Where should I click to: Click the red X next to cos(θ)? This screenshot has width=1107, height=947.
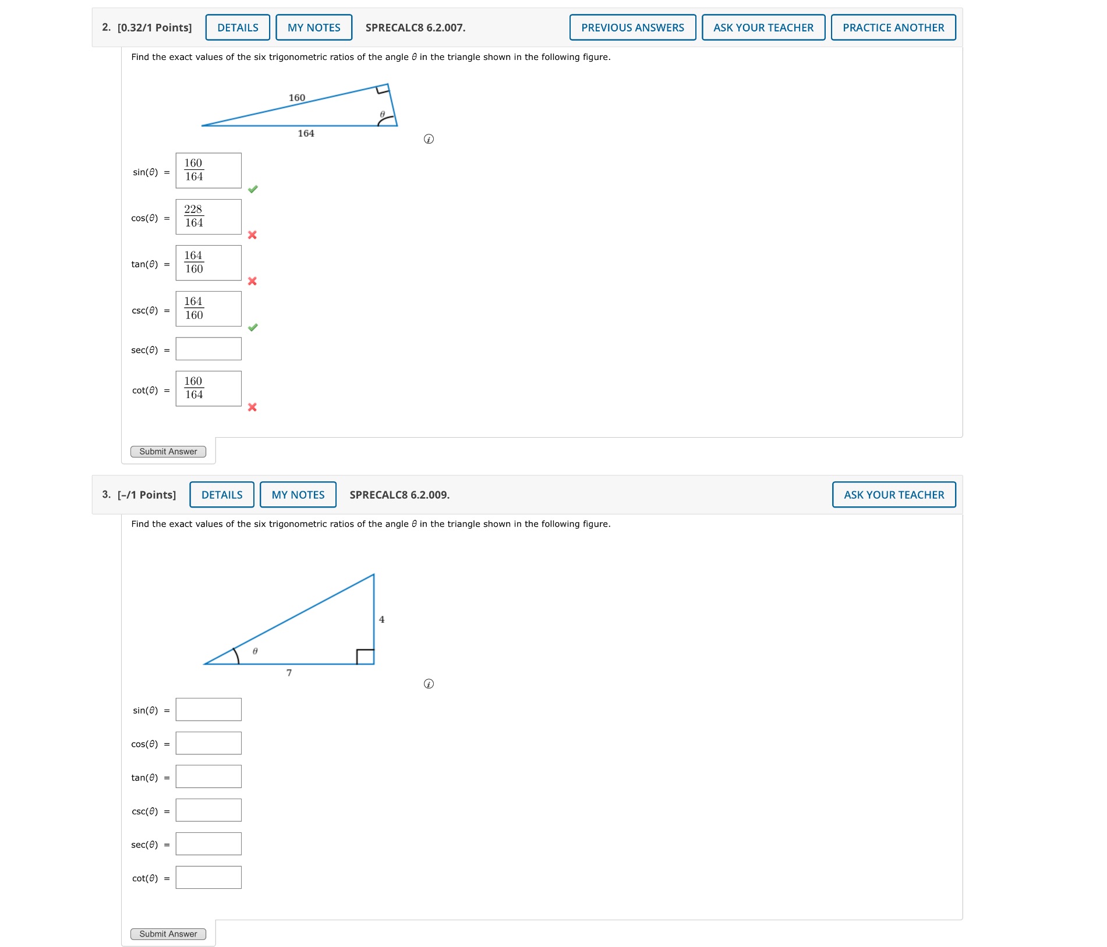tap(252, 235)
